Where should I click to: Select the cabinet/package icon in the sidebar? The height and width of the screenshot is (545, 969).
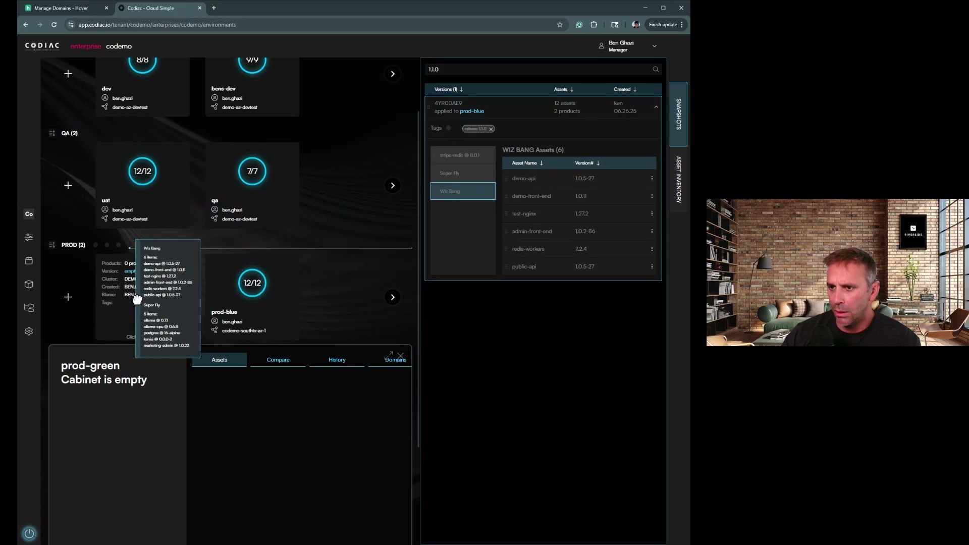(29, 260)
